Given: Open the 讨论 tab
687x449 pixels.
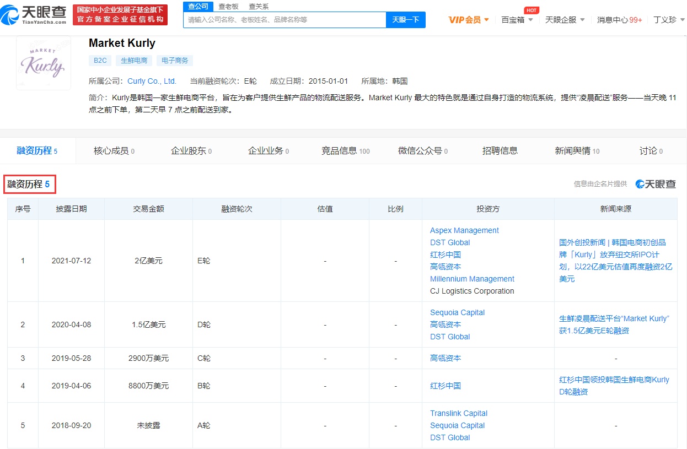Looking at the screenshot, I should (651, 151).
